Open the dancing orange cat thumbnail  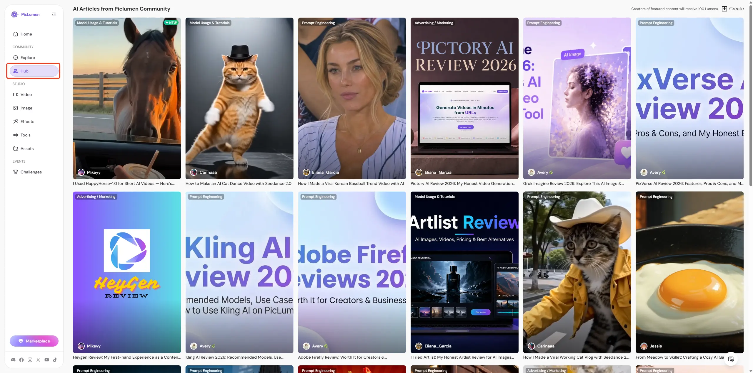tap(239, 98)
